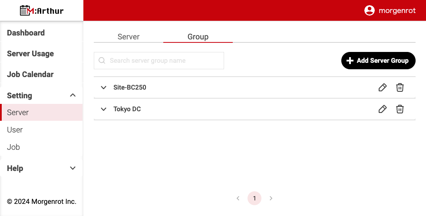Delete the Tokyo DC server group
Viewport: 426px width, 216px height.
(x=400, y=109)
